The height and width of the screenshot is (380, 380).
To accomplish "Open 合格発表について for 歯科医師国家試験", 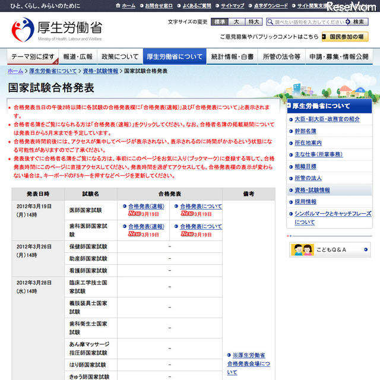I will [201, 226].
